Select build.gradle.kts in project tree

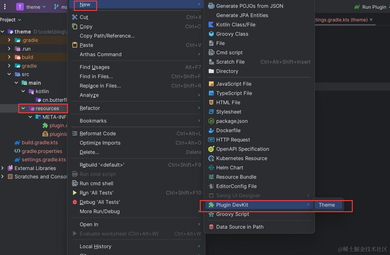[39, 142]
